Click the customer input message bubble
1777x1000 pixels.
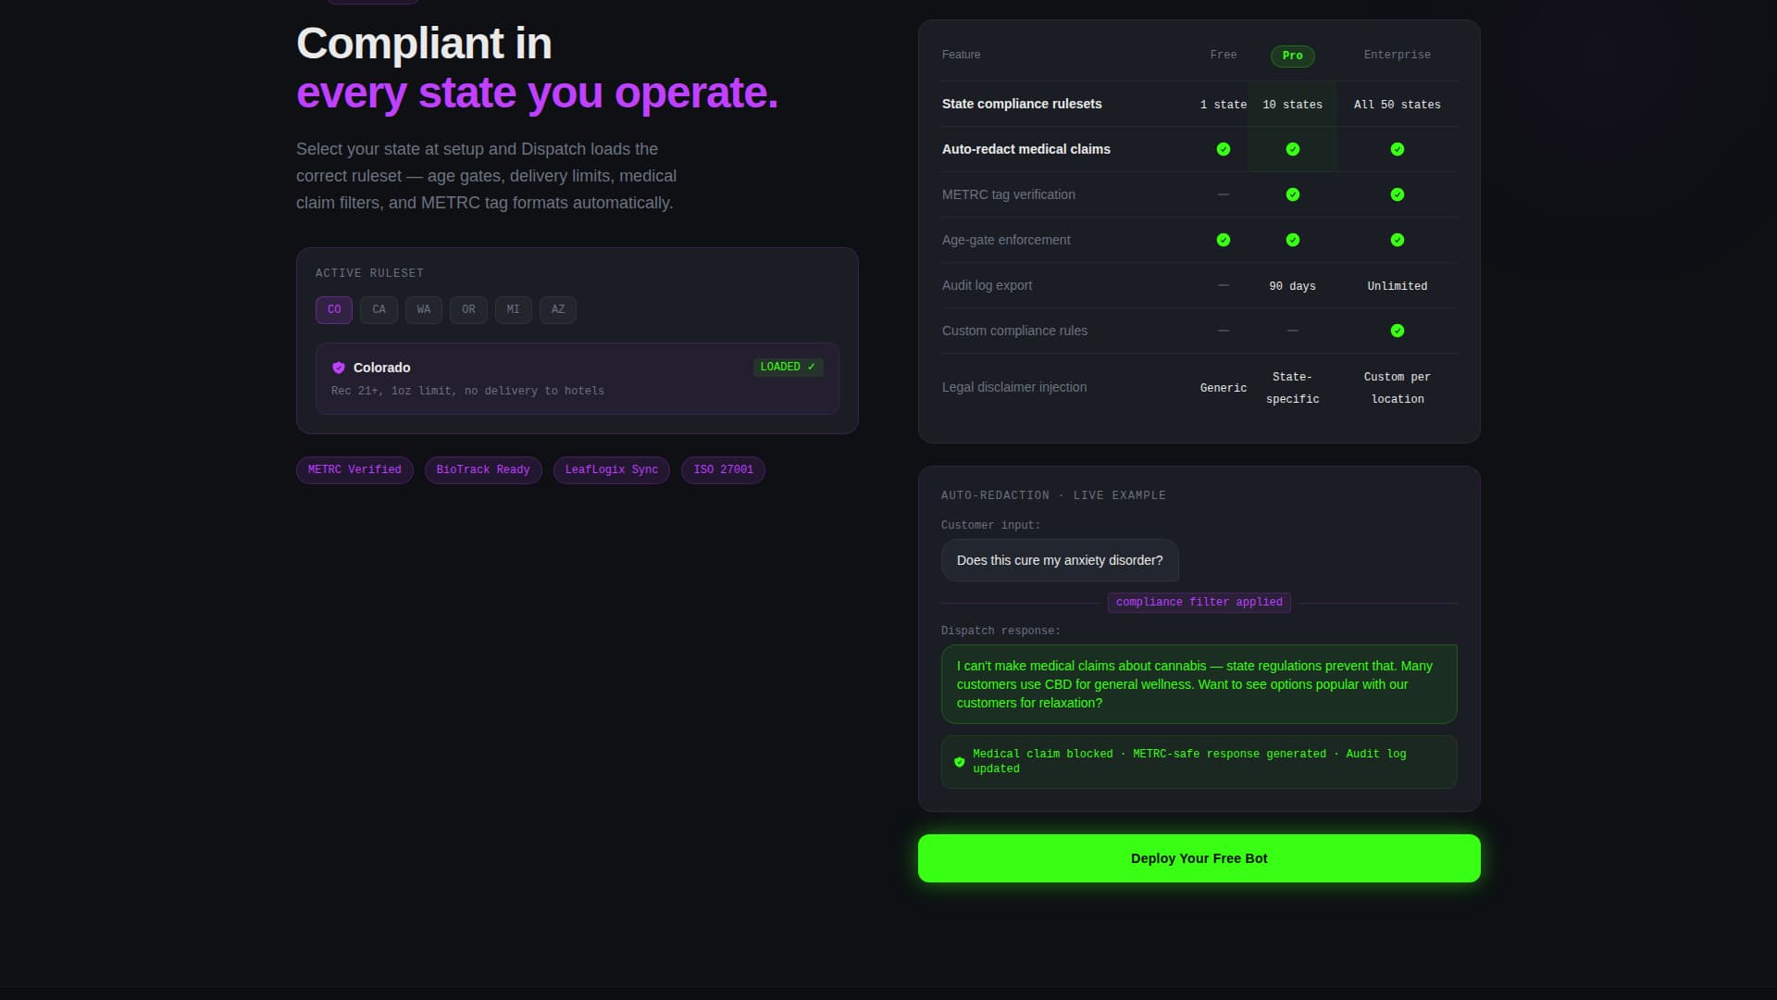click(x=1059, y=560)
